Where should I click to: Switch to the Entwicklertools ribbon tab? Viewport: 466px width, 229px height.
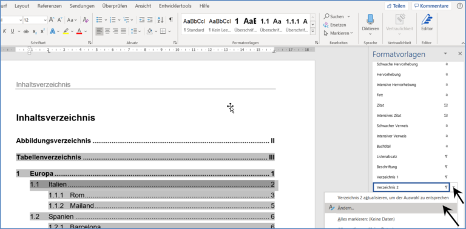(x=175, y=6)
